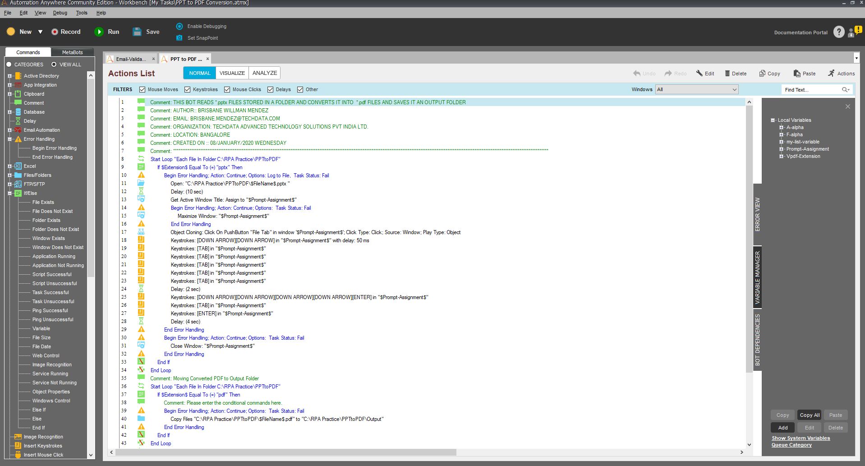Uncheck the Mouse Moves filter checkbox

tap(143, 90)
